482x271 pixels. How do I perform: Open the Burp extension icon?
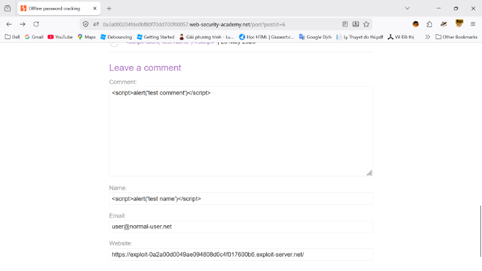click(x=459, y=23)
